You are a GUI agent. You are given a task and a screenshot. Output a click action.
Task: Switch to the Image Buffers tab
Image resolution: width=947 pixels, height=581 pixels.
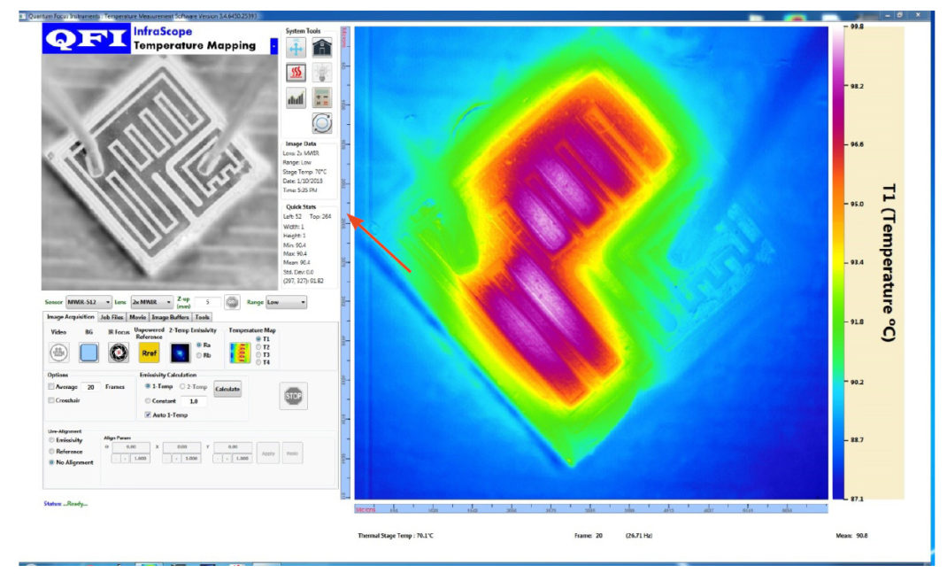click(169, 315)
